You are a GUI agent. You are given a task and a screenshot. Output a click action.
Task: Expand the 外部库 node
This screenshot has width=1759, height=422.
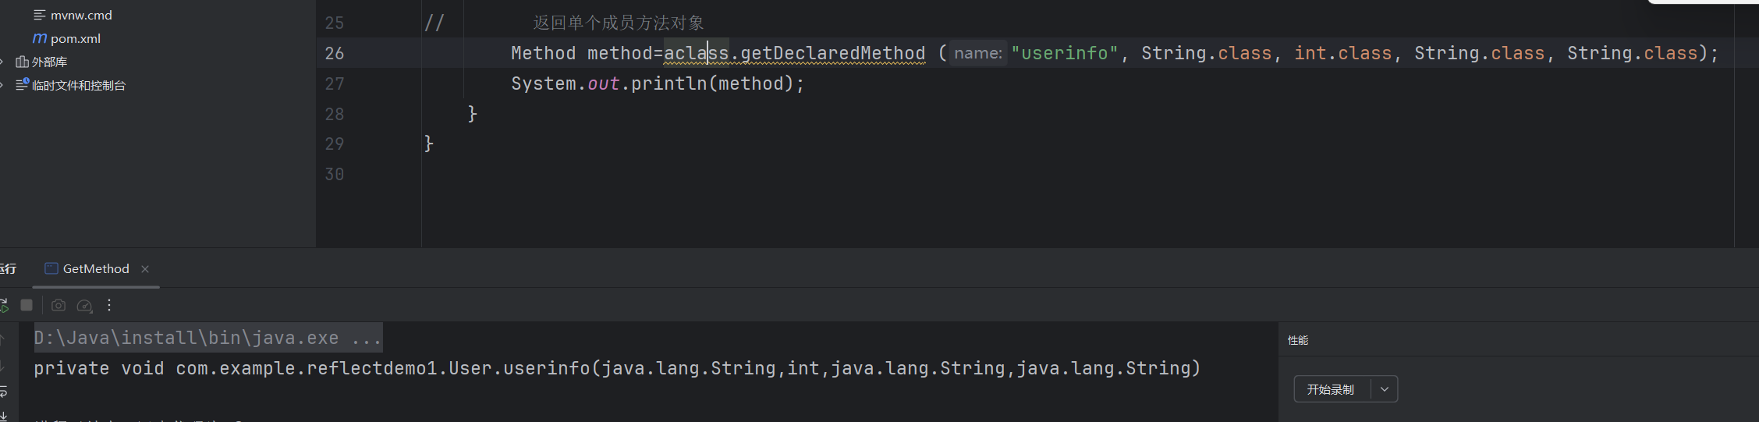(x=3, y=62)
